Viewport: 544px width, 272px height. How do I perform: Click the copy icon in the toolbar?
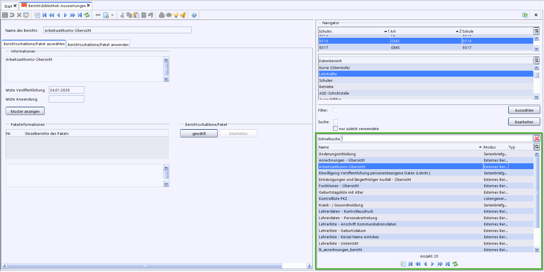129,15
